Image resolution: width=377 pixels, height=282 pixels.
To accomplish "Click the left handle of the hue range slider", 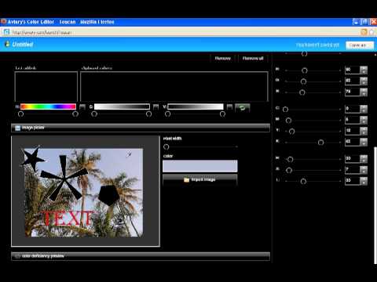I will pos(20,114).
